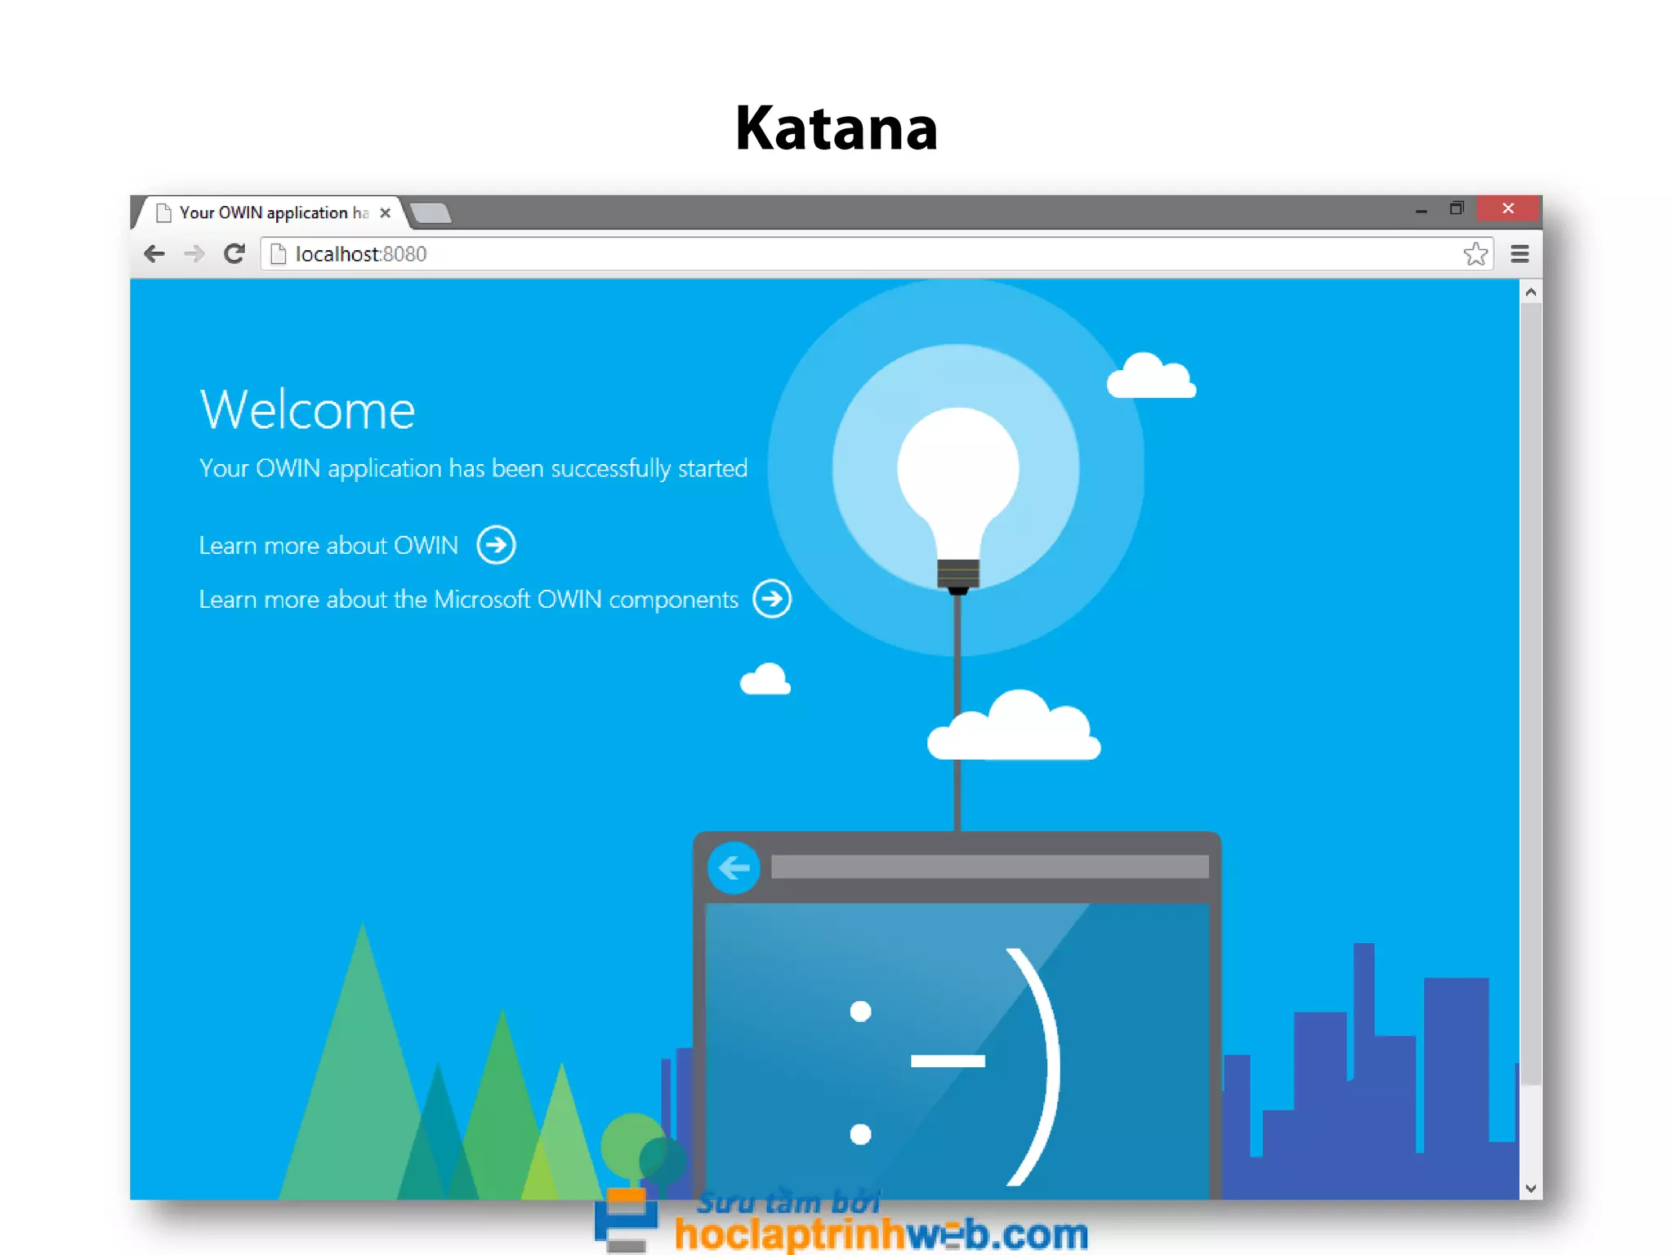Bookmark this page with star icon
Viewport: 1673px width, 1255px height.
(1475, 254)
